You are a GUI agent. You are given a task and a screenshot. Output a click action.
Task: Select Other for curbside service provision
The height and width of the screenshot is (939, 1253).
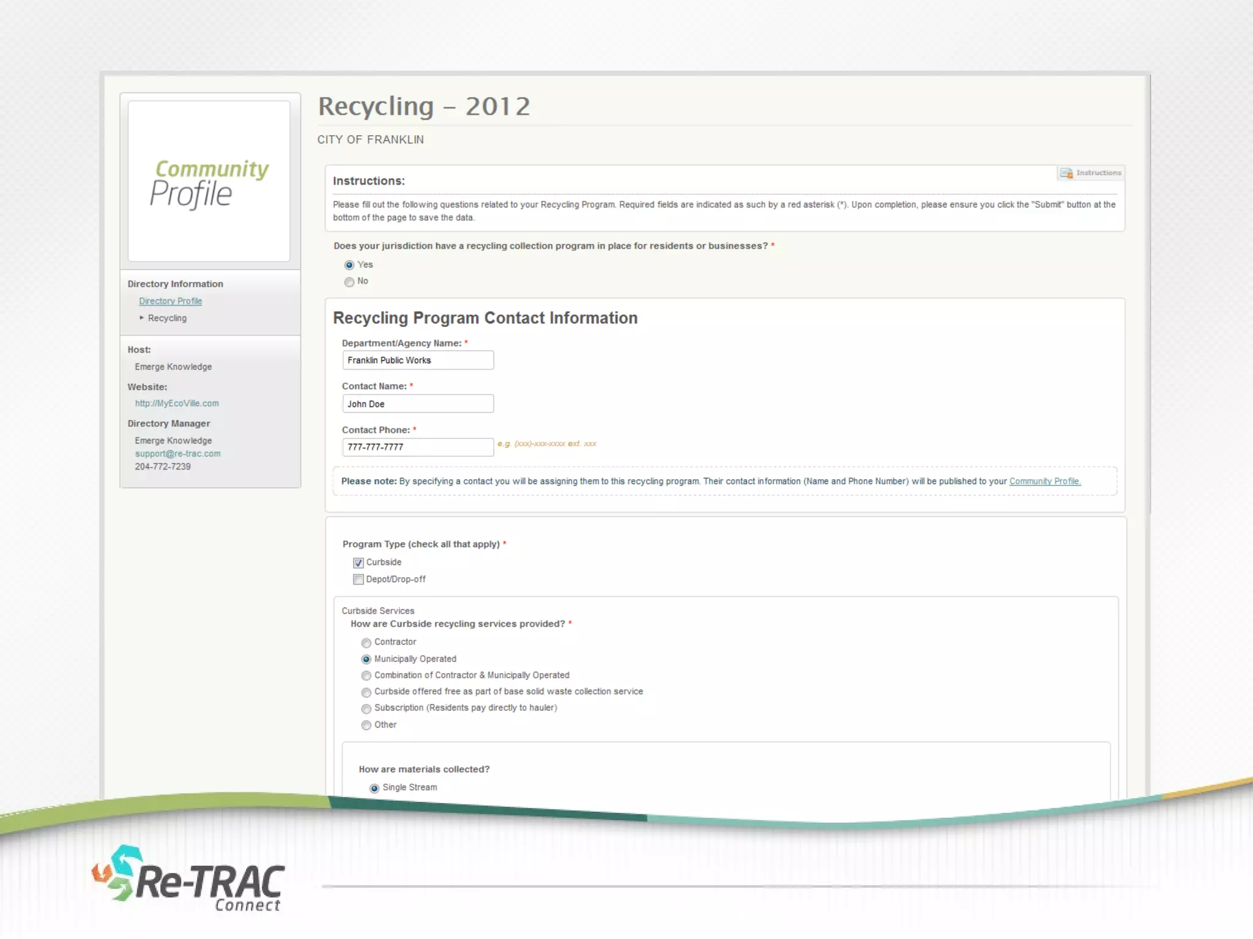[x=366, y=725]
